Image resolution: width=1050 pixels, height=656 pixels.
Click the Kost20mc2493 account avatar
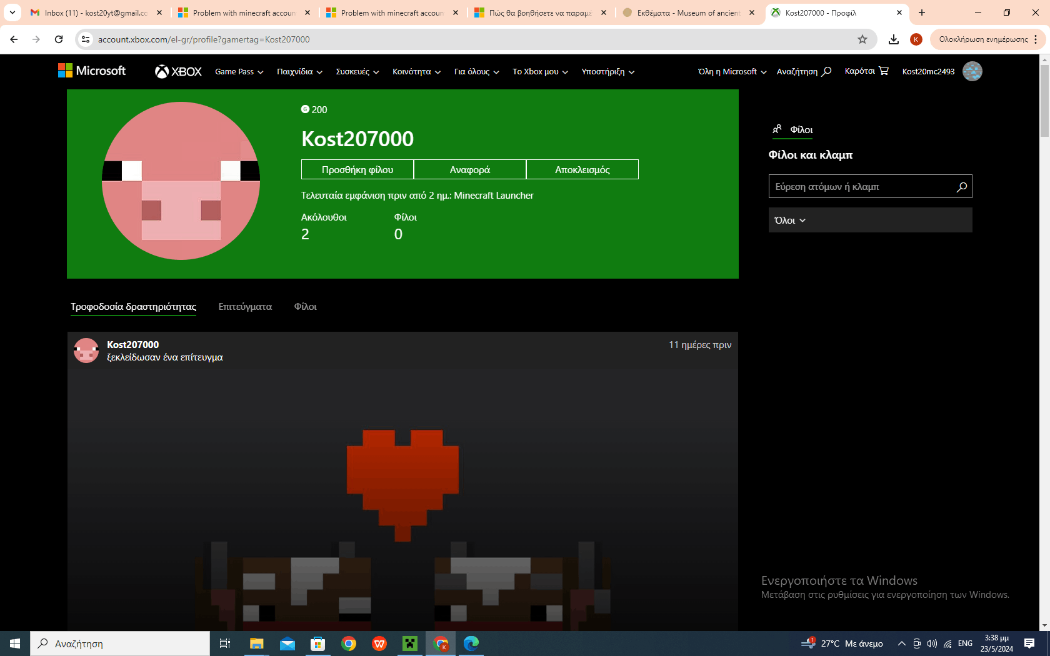(972, 71)
